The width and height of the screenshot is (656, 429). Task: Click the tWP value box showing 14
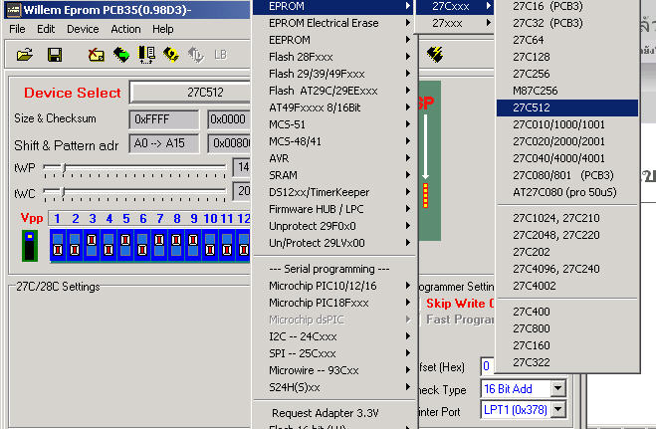(x=242, y=167)
